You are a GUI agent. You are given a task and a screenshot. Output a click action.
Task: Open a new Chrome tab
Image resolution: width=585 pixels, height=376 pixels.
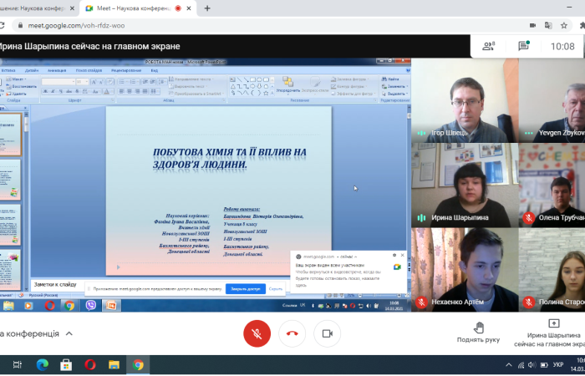pyautogui.click(x=206, y=8)
